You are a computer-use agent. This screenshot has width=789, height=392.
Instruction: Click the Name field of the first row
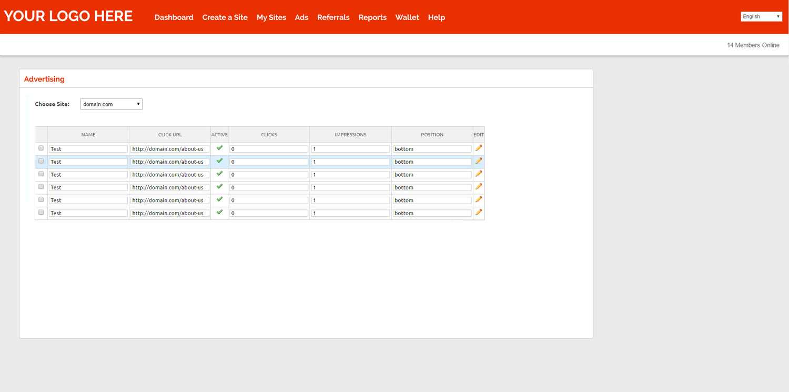pos(88,149)
